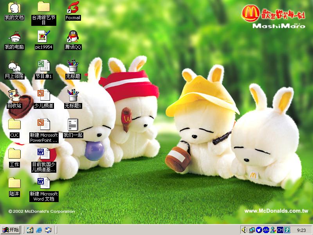The width and height of the screenshot is (313, 235).
Task: Click the blue waveform tray icon
Action: (x=266, y=230)
